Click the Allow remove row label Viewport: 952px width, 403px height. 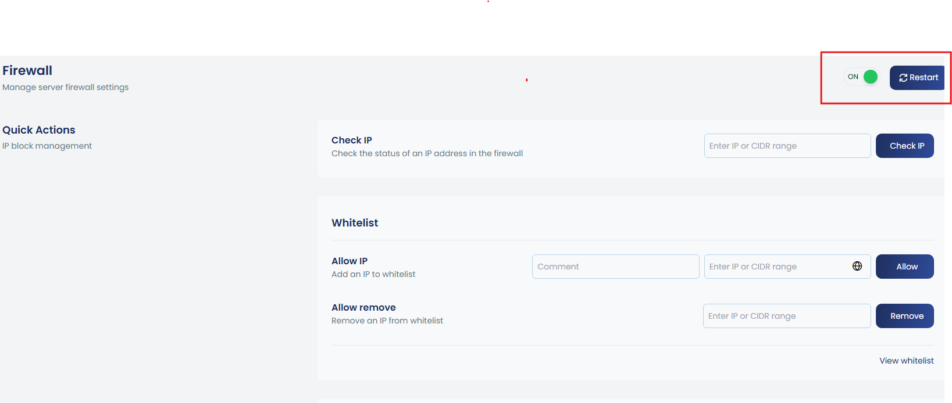363,308
